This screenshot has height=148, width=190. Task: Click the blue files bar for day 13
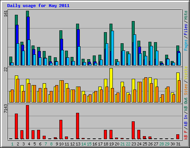click(78, 38)
